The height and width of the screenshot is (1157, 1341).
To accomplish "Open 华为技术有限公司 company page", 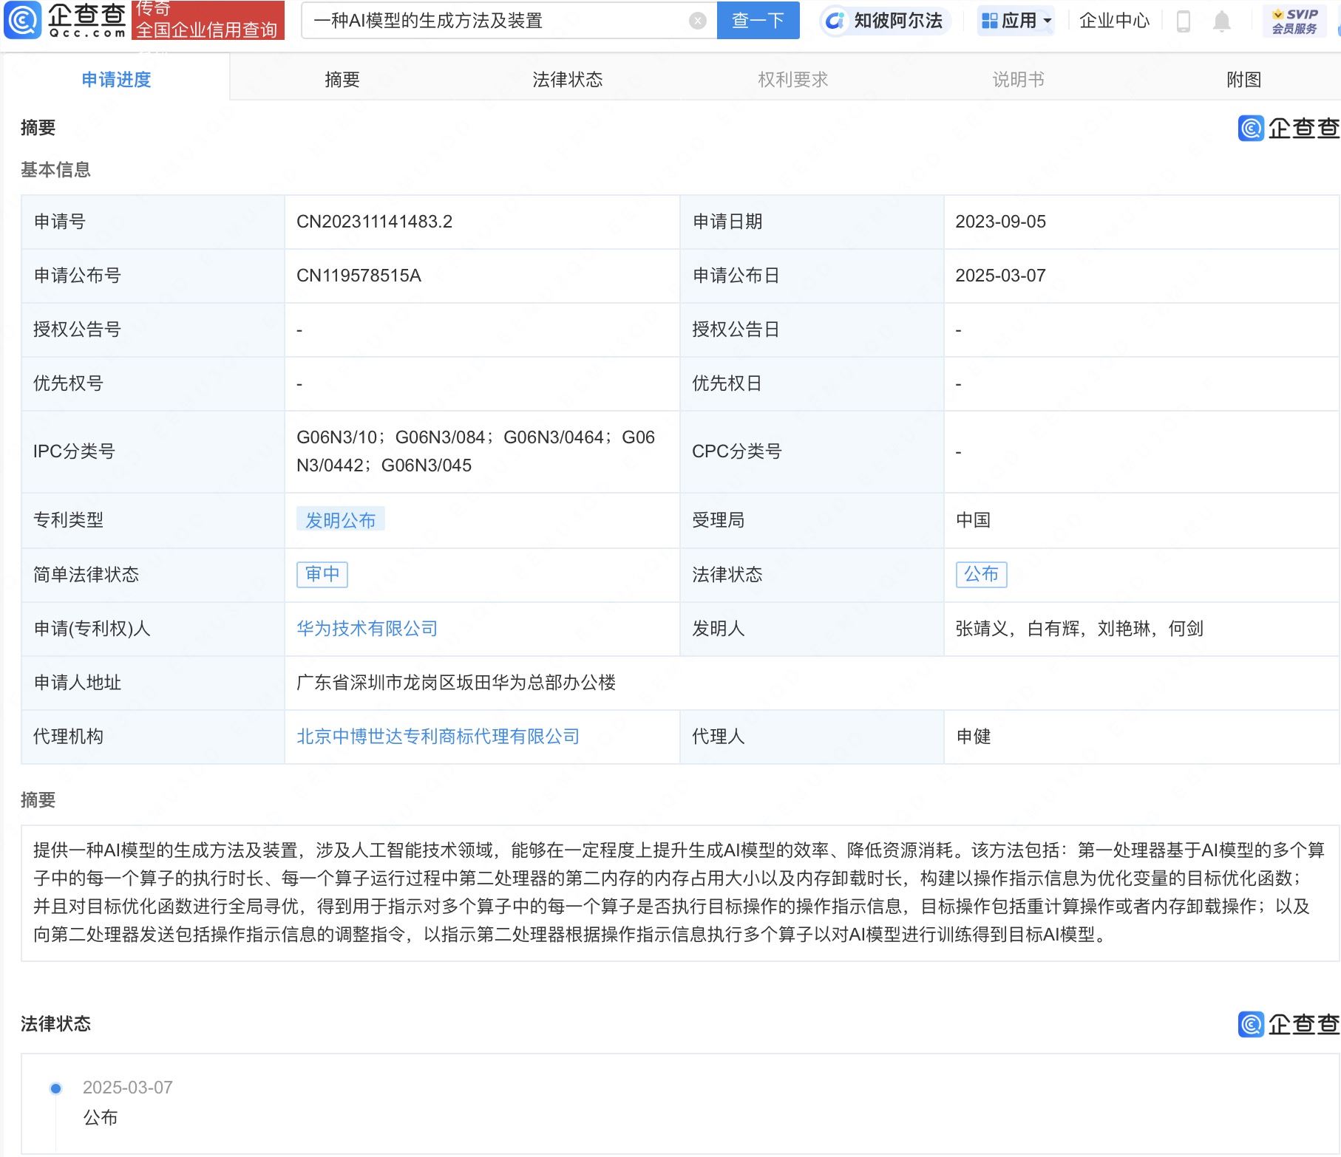I will pyautogui.click(x=367, y=627).
